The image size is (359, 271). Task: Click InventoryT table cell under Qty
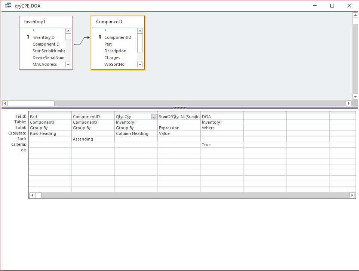pyautogui.click(x=136, y=123)
